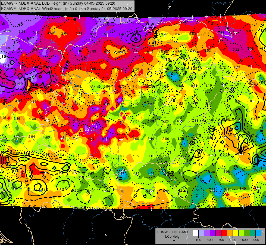Click the grid value 5.05

click(222, 50)
